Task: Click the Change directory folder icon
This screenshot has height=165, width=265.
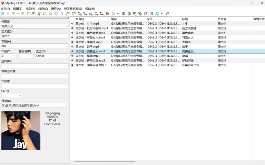Action: (29, 14)
